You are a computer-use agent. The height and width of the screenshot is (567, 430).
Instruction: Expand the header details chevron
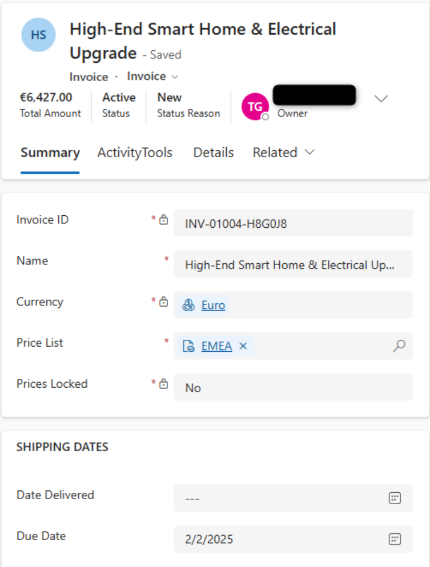[381, 99]
